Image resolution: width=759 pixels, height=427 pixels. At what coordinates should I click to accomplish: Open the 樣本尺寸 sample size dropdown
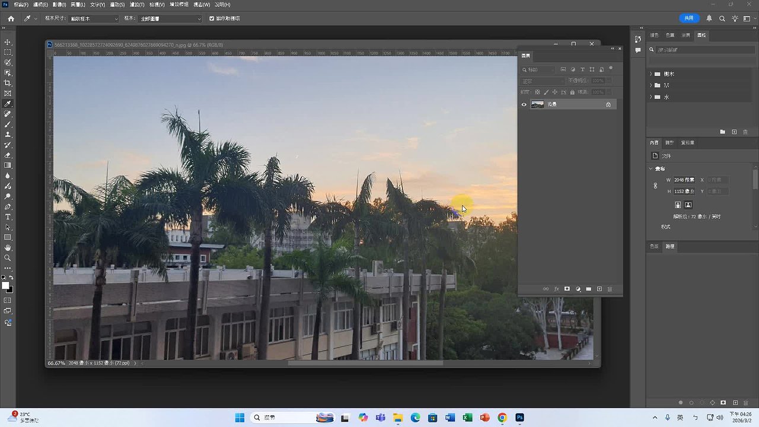(93, 18)
